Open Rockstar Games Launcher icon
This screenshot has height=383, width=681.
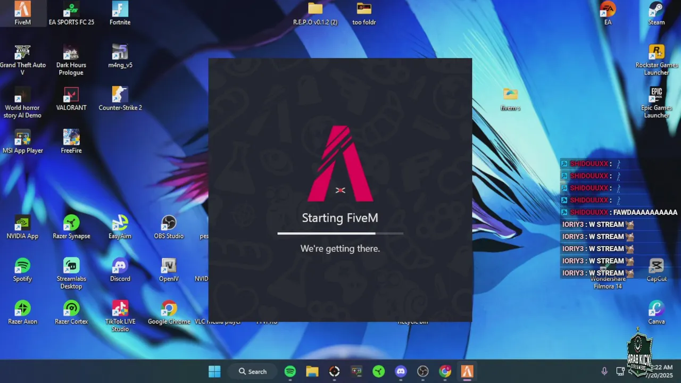pyautogui.click(x=656, y=60)
